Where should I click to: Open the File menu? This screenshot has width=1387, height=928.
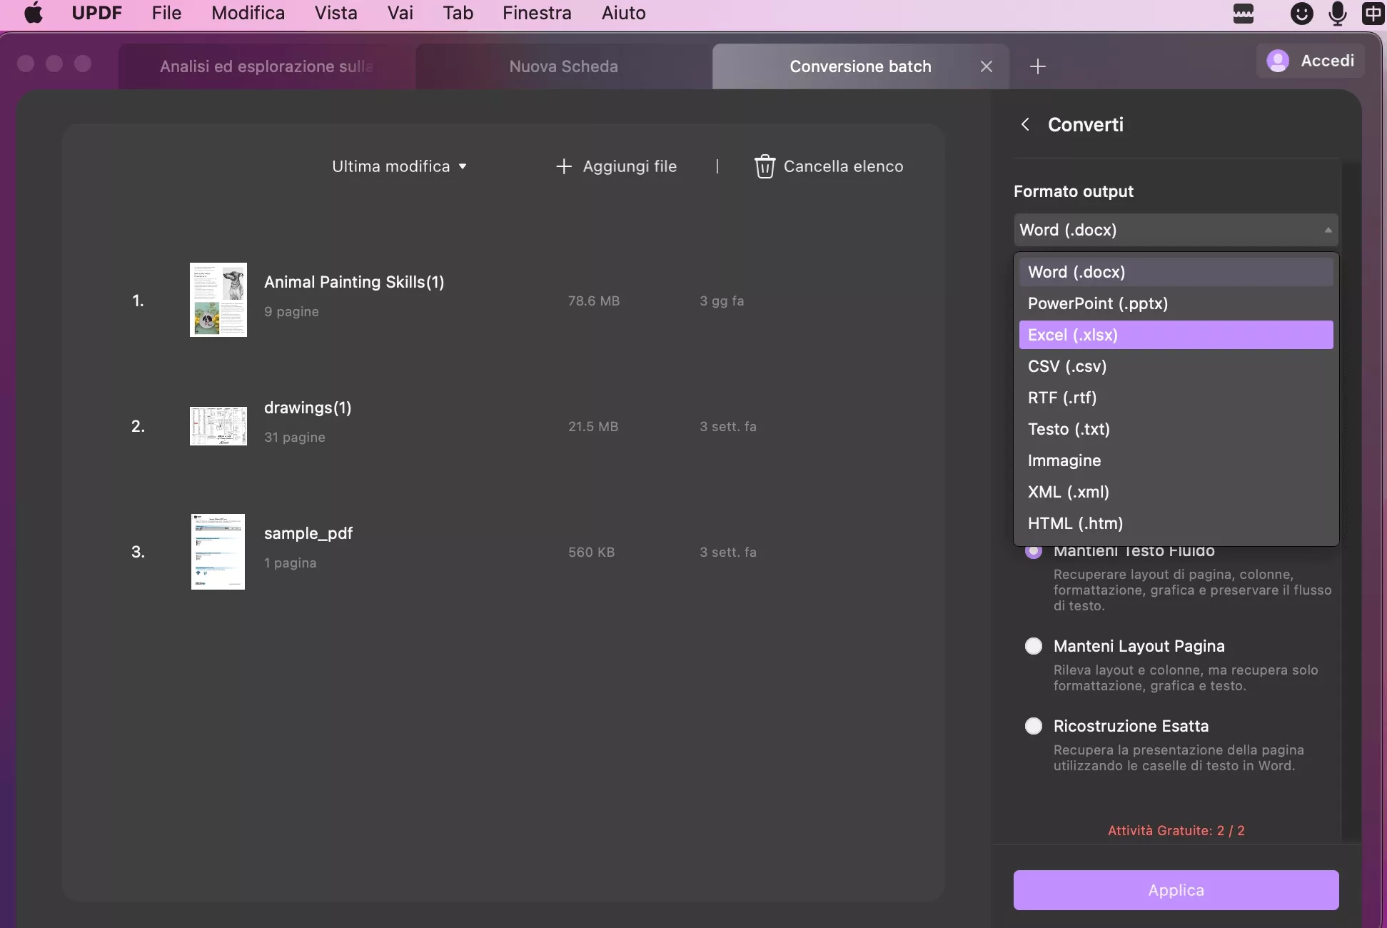[x=166, y=13]
